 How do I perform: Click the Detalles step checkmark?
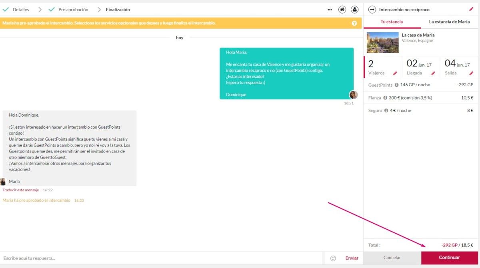click(x=6, y=9)
